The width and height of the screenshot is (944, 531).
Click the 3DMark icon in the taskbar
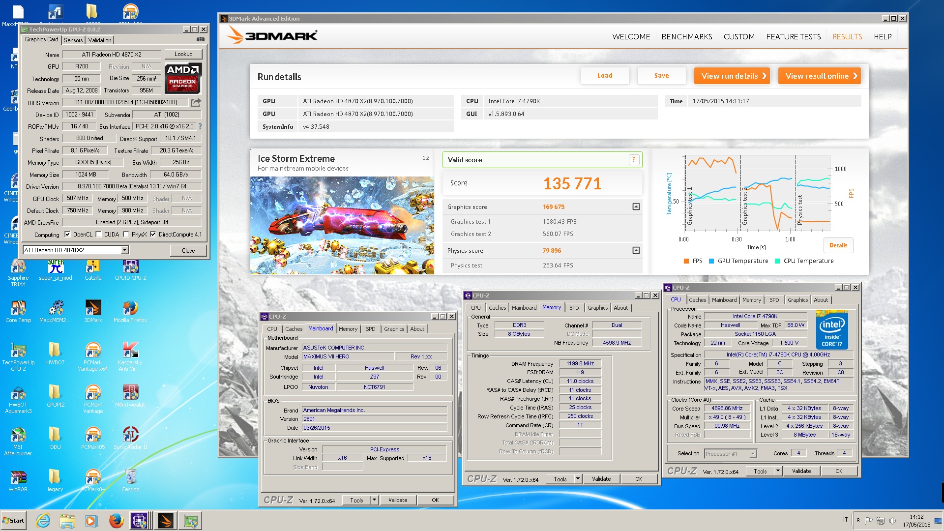(x=166, y=521)
